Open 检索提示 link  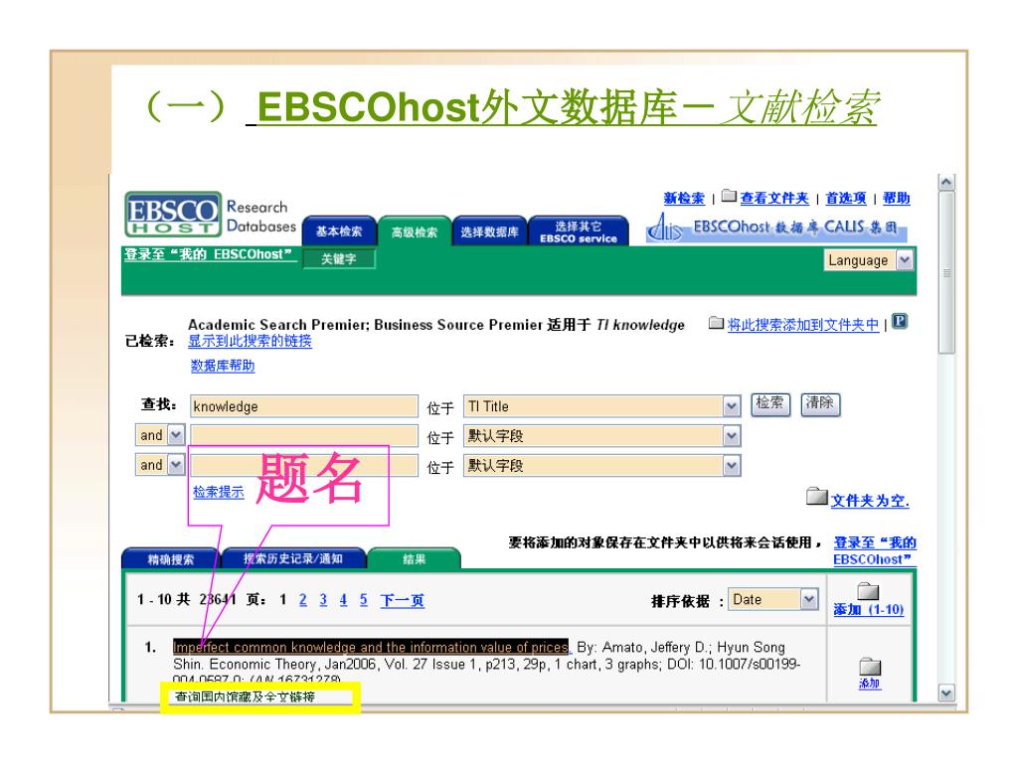click(x=219, y=492)
